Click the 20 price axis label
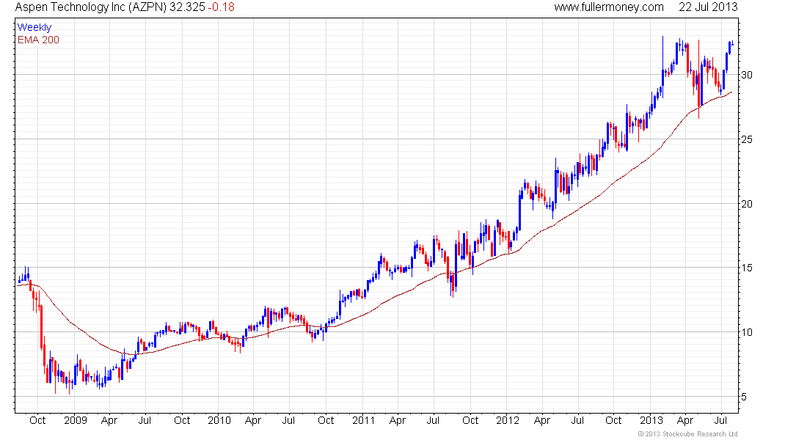The width and height of the screenshot is (807, 440). (x=746, y=204)
